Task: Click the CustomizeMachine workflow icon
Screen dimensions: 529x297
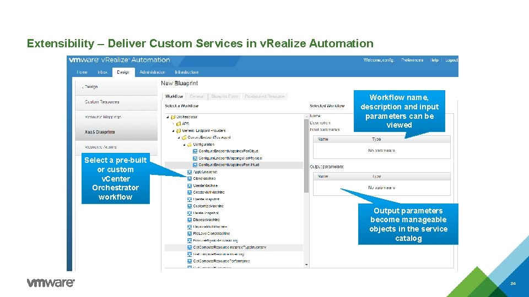Action: (x=190, y=206)
